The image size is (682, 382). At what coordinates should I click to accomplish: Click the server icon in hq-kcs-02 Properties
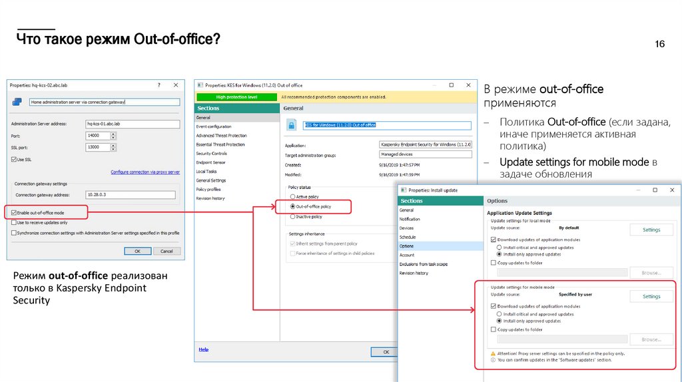17,102
